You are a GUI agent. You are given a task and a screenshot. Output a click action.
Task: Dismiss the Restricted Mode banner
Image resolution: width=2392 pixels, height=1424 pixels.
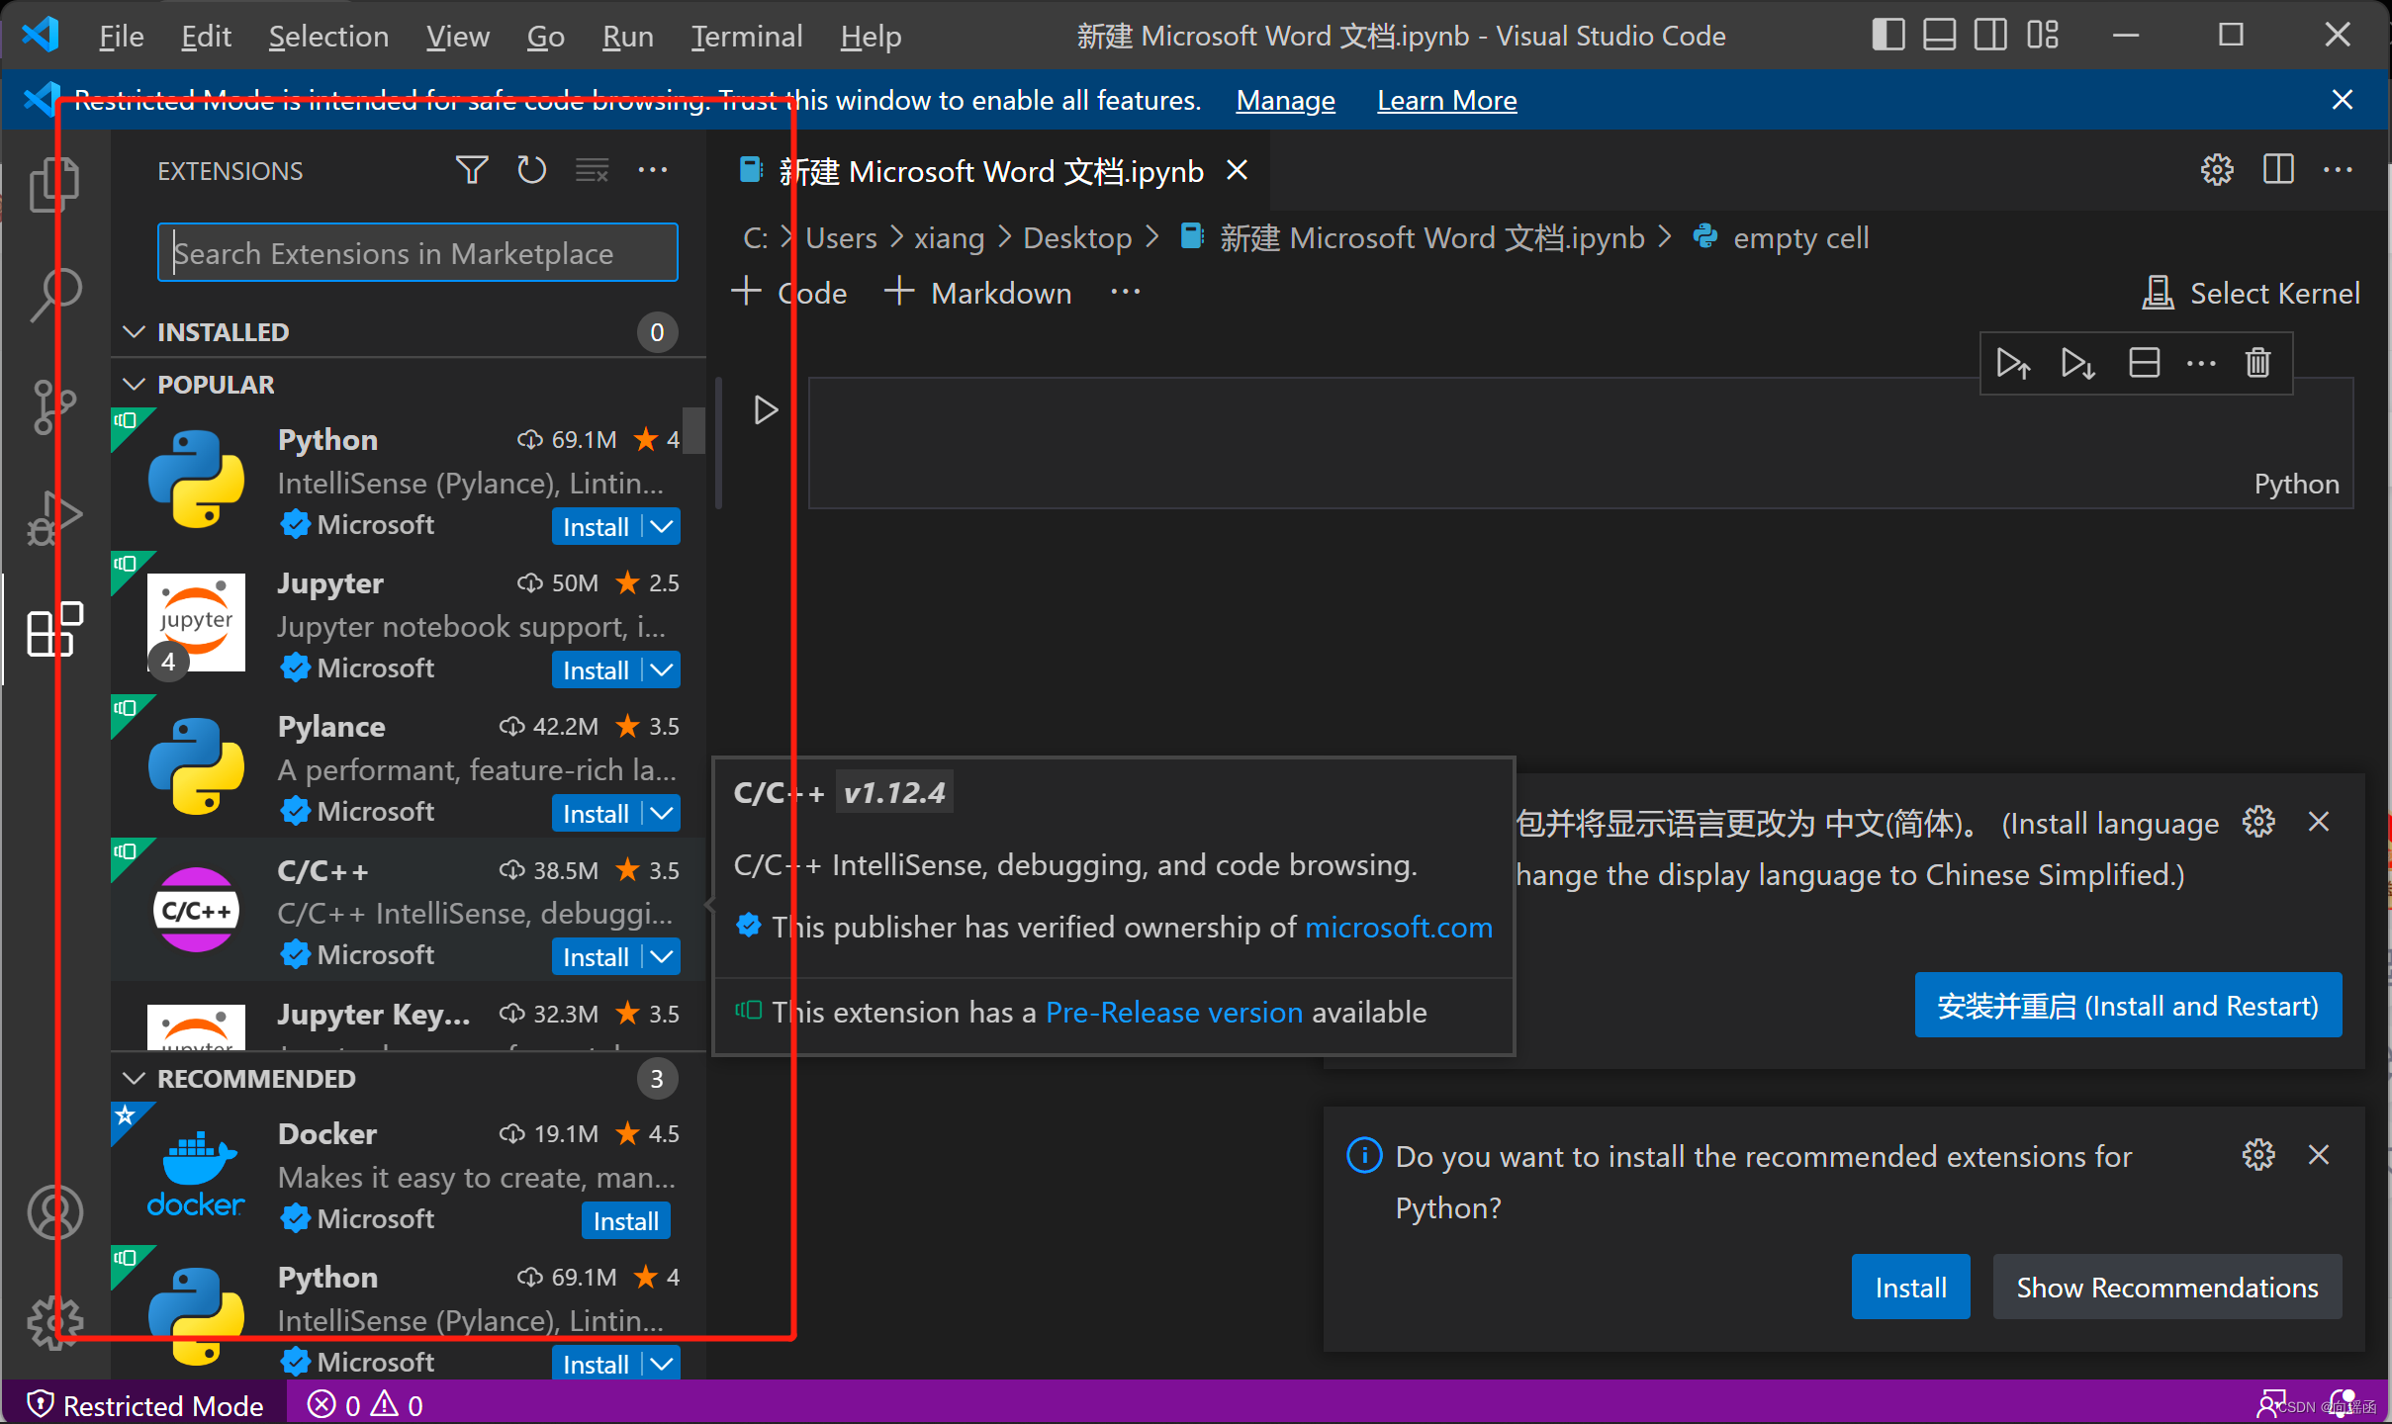click(2342, 100)
